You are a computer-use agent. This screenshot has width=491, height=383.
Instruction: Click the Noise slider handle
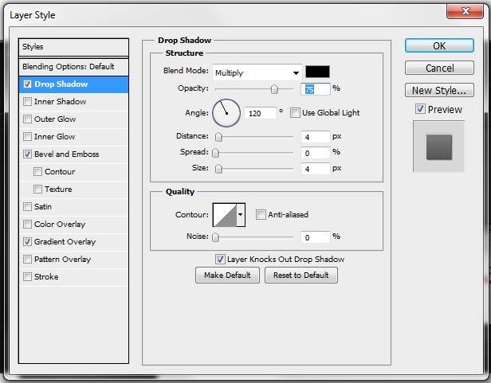coord(216,237)
